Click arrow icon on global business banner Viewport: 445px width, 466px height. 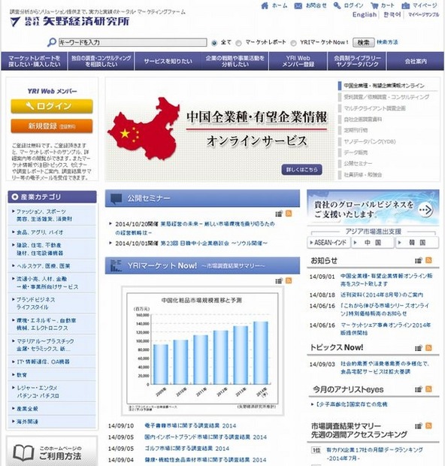click(x=425, y=210)
